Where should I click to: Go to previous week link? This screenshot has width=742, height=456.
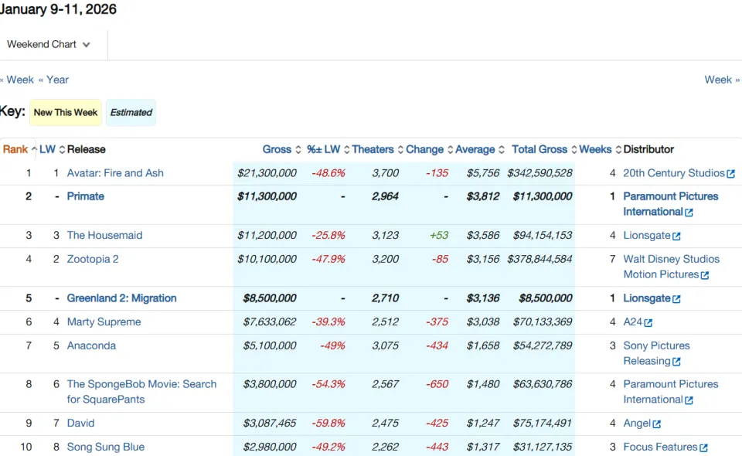(x=17, y=80)
